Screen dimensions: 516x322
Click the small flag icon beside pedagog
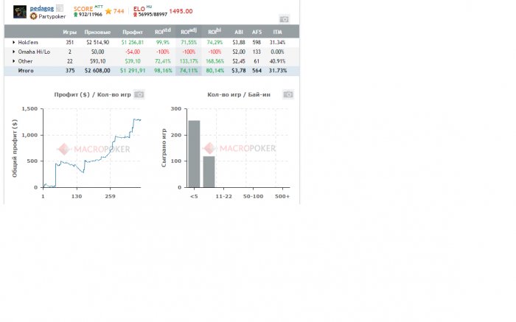(x=60, y=8)
